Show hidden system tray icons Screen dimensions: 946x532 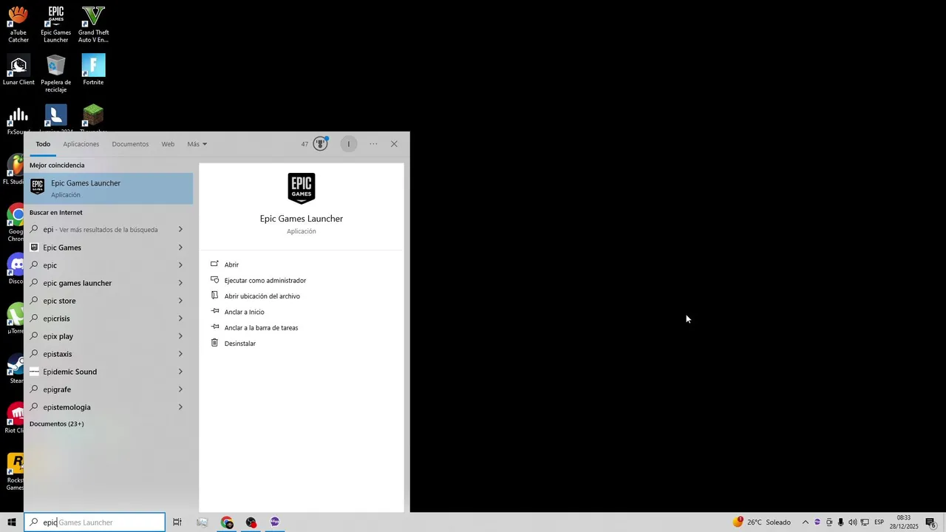(x=806, y=522)
